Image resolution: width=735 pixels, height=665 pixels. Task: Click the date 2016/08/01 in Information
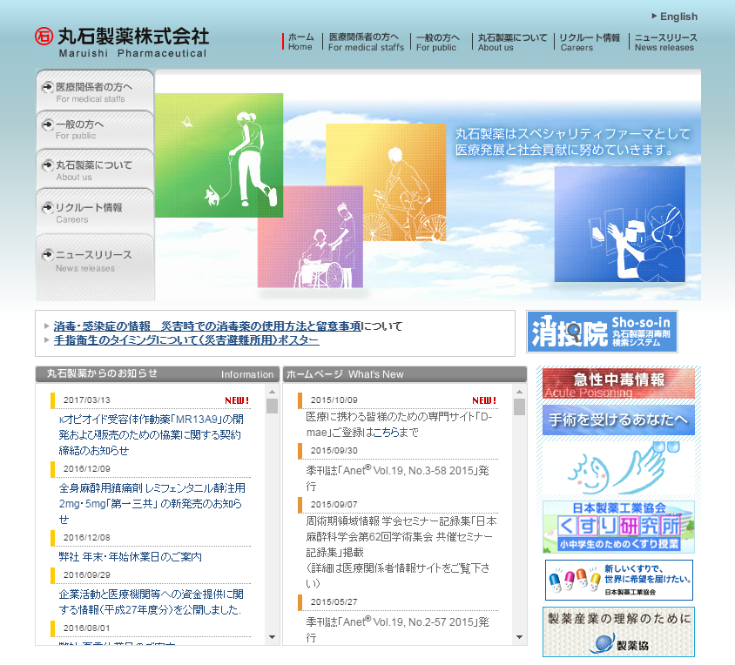coord(87,628)
